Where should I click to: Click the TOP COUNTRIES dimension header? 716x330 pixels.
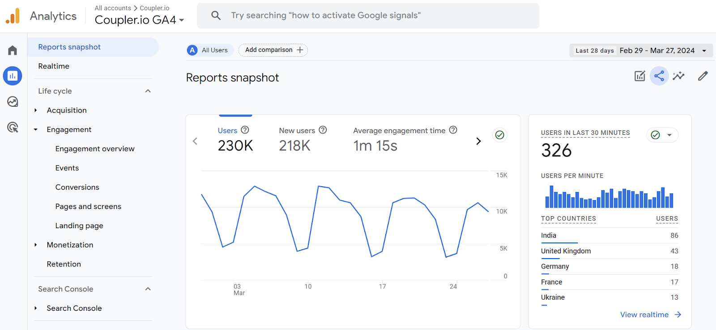click(568, 219)
